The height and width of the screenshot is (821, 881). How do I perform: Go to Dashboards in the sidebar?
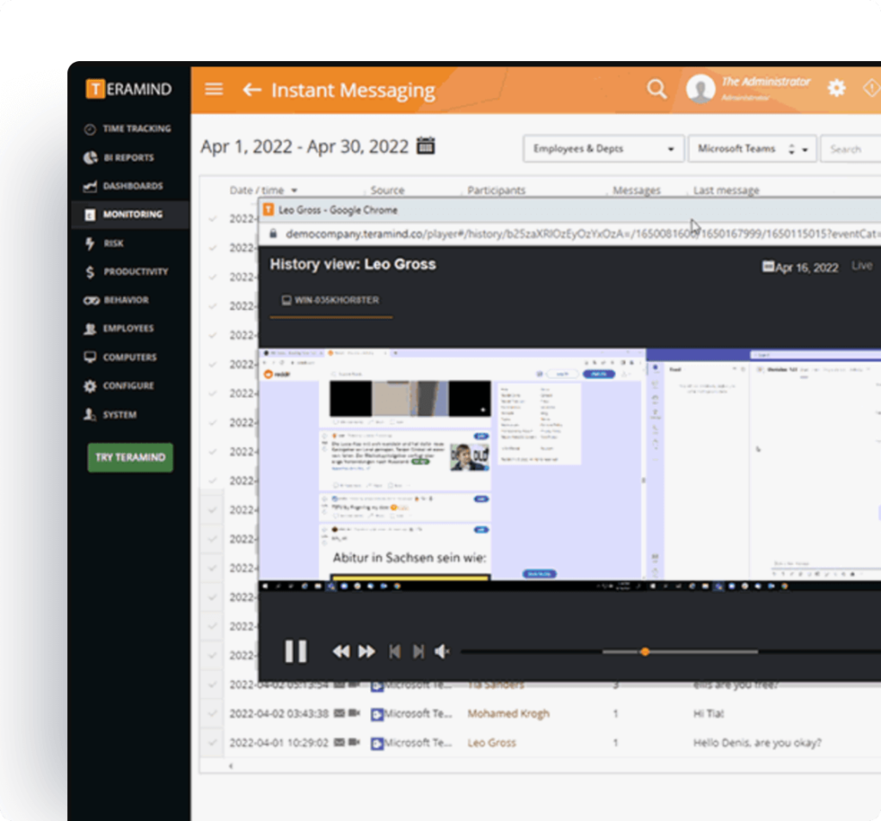[131, 186]
